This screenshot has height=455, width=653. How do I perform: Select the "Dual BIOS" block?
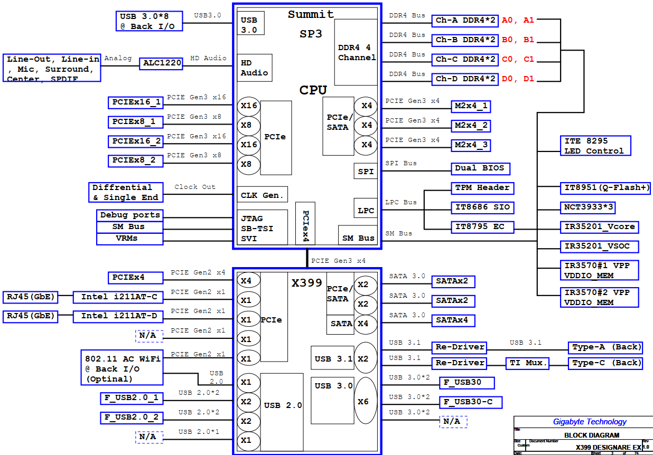[480, 169]
